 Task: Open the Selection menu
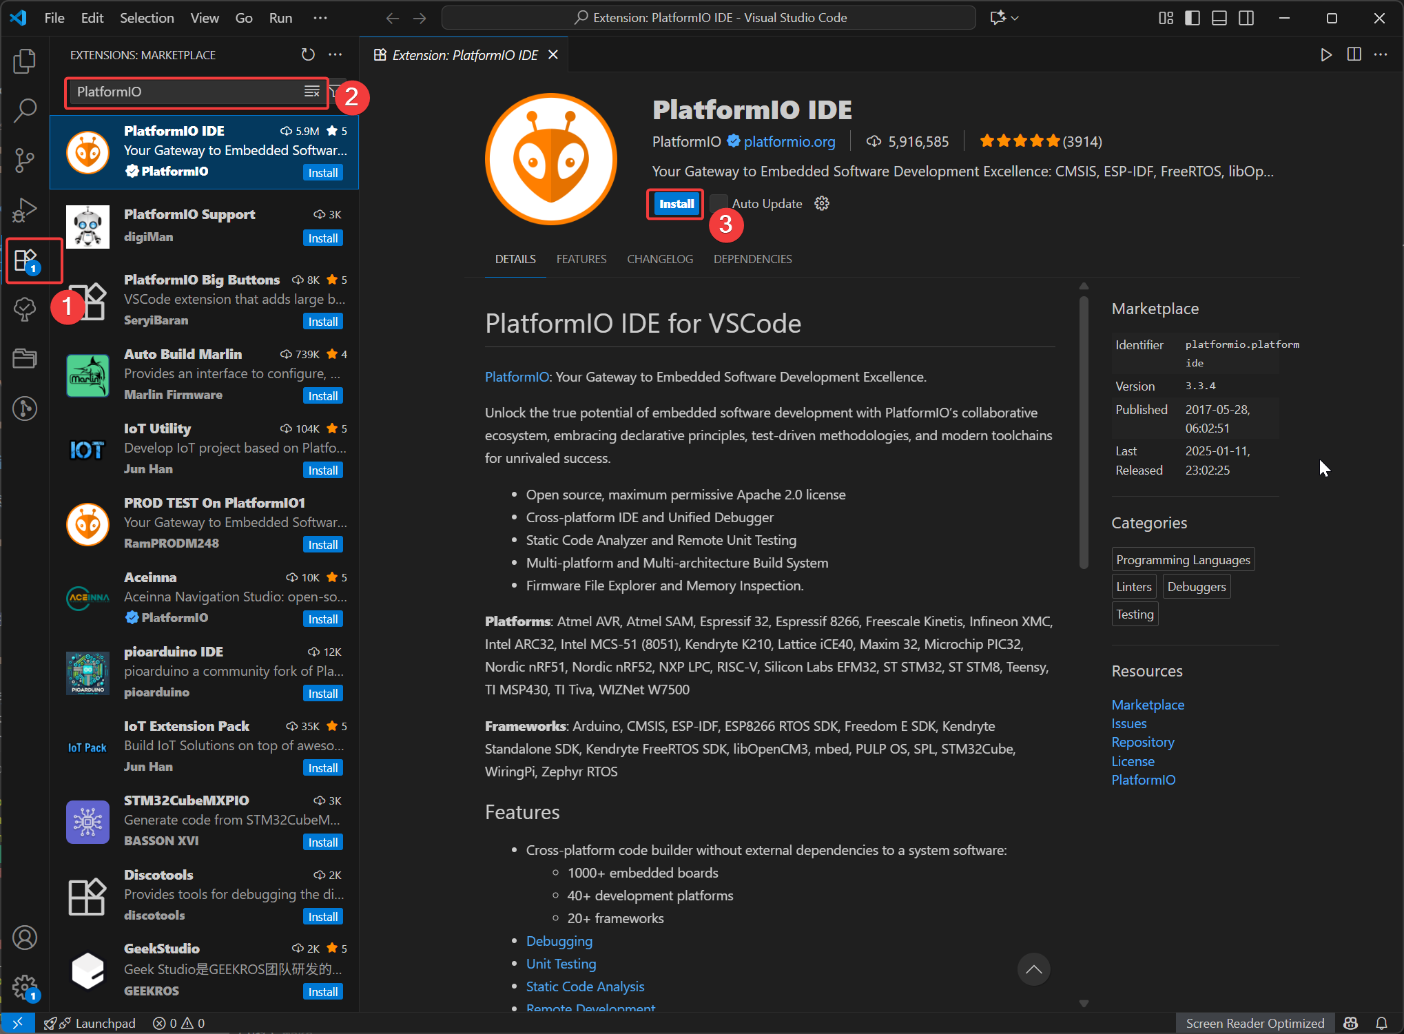click(x=147, y=18)
